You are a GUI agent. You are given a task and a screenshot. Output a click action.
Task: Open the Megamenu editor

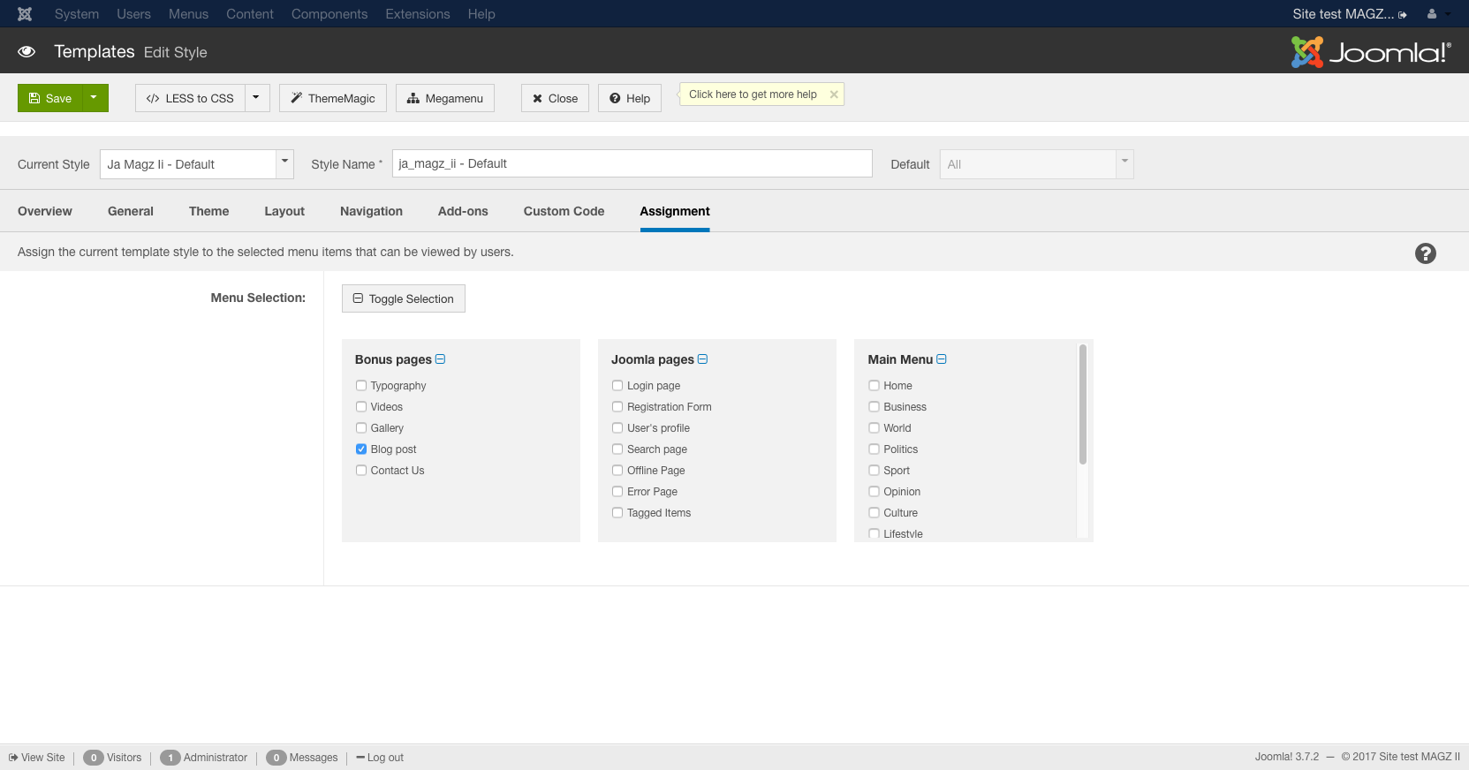pyautogui.click(x=445, y=98)
